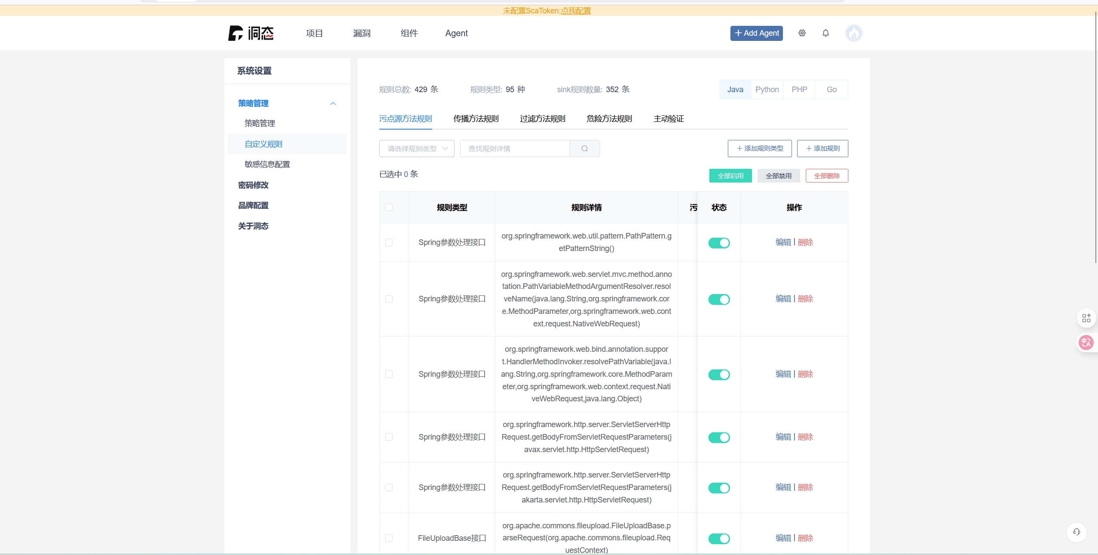Viewport: 1098px width, 555px height.
Task: Select the Python language option
Action: [x=767, y=90]
